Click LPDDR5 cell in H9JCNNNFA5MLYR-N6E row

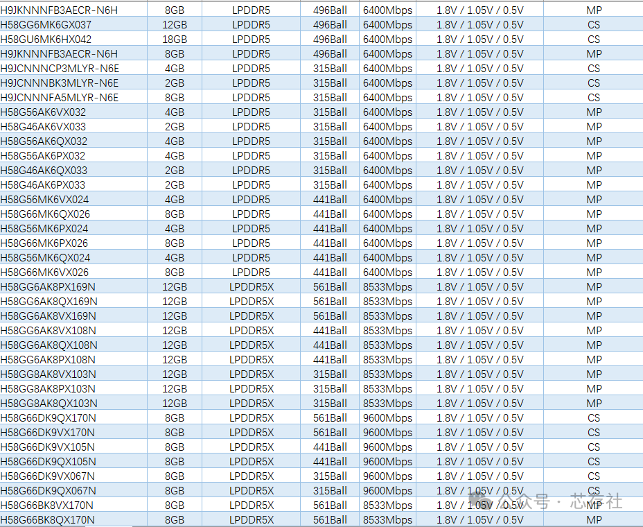click(251, 98)
